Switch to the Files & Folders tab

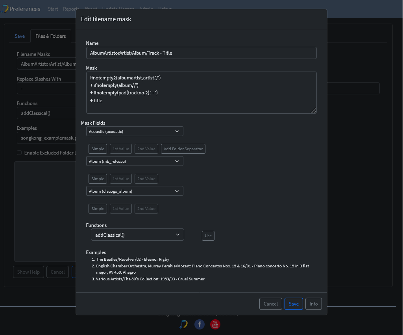click(x=51, y=36)
